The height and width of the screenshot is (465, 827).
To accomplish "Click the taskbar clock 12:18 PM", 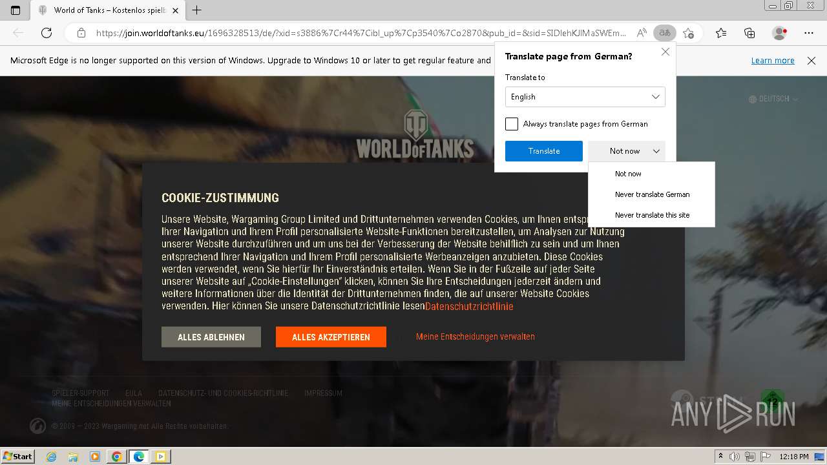I will tap(794, 457).
